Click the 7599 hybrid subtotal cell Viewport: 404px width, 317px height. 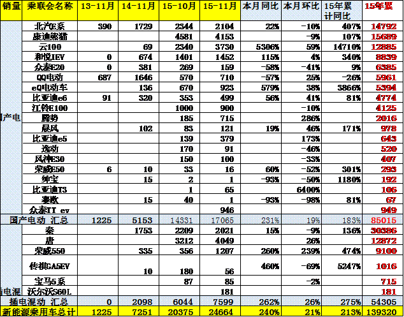point(220,302)
